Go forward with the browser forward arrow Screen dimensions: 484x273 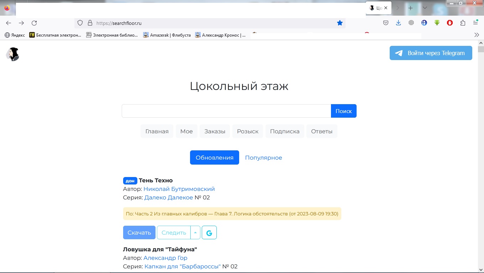click(21, 23)
